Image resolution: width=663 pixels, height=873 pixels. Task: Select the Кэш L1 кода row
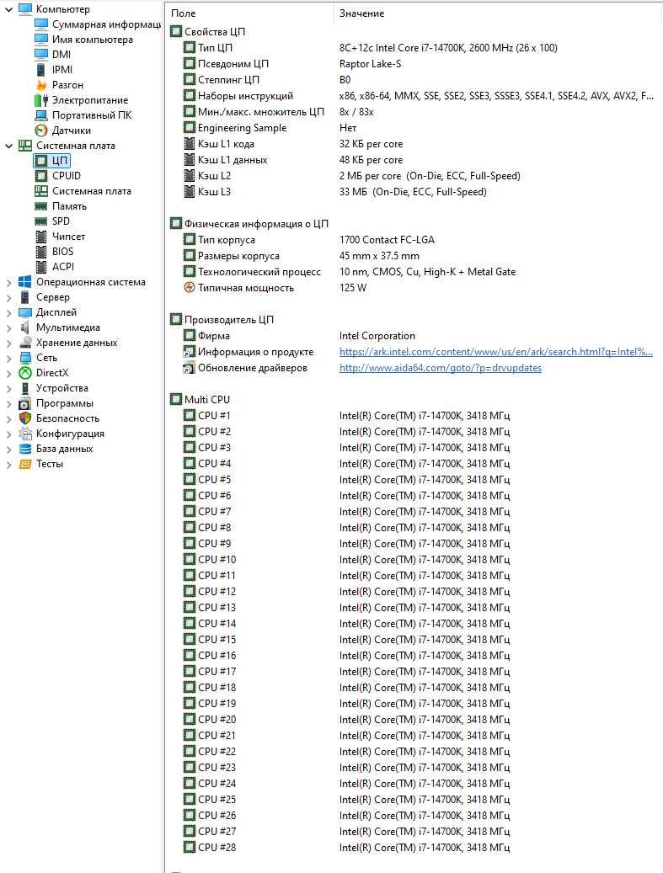[415, 144]
